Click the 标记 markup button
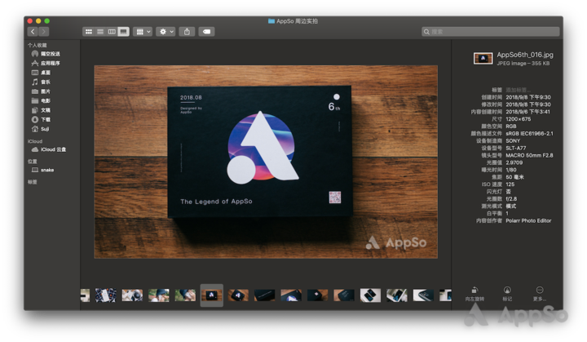 pyautogui.click(x=507, y=294)
